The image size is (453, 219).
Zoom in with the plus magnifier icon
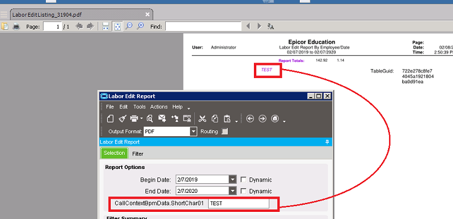141,26
